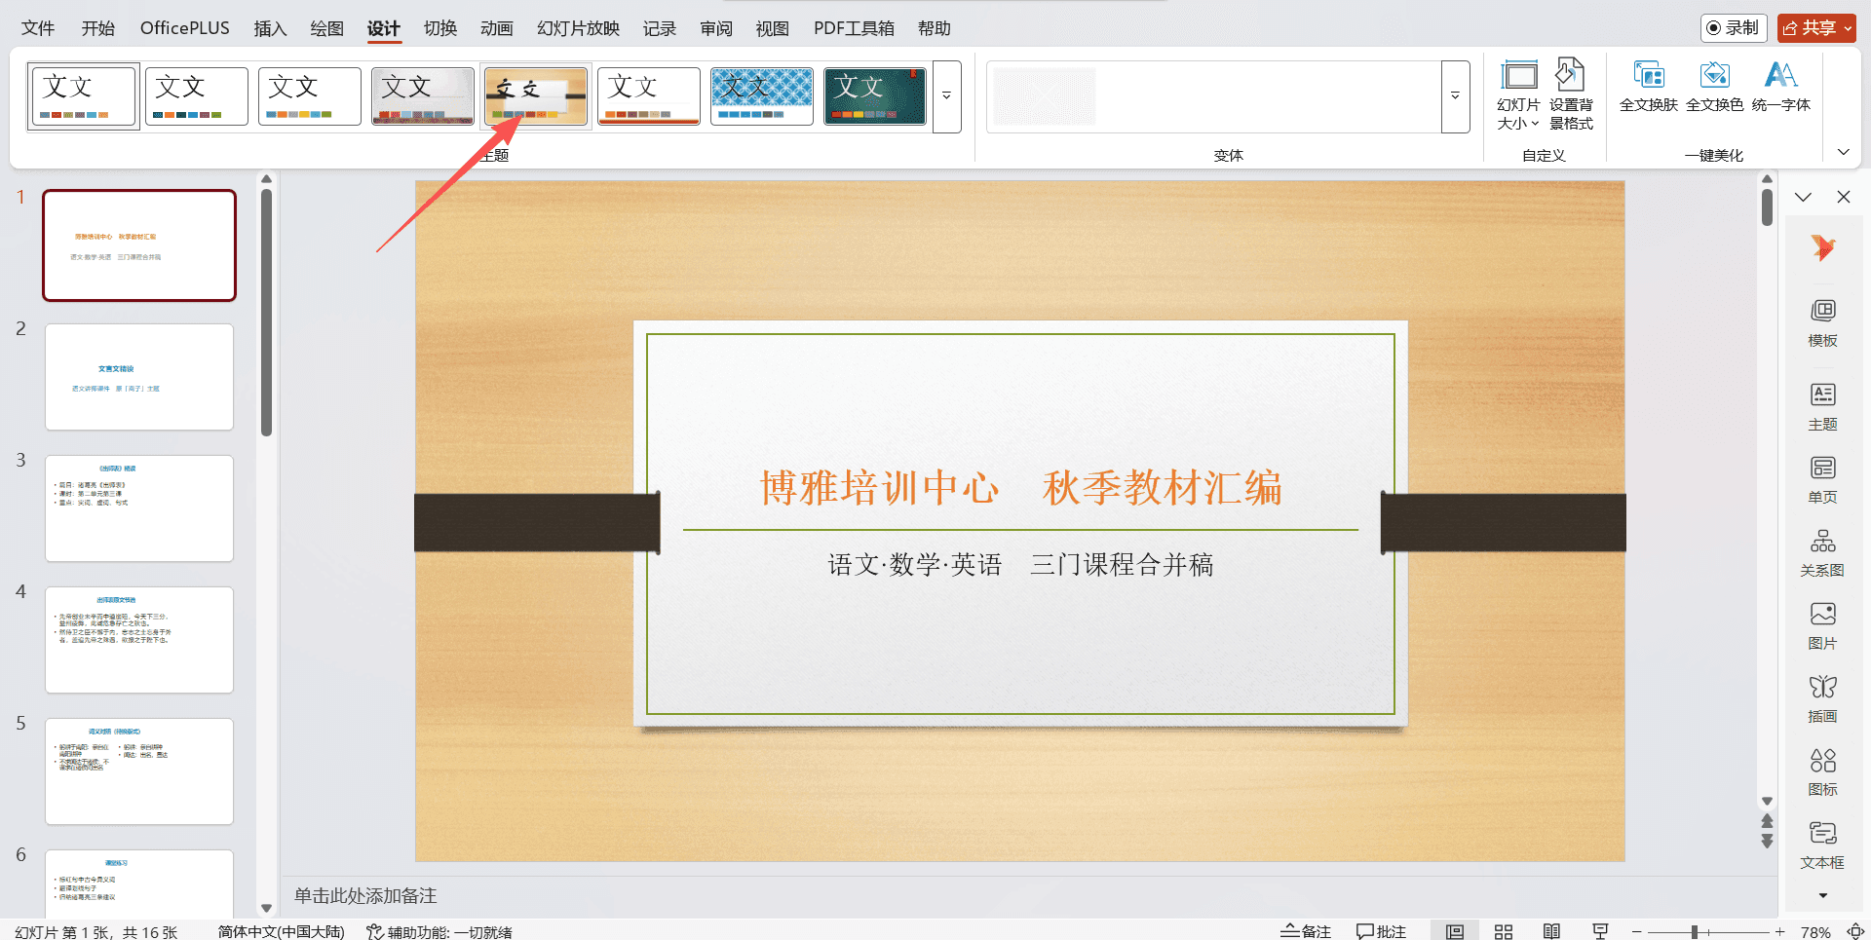Open 图标 icons in side pane
The width and height of the screenshot is (1871, 940).
1823,772
